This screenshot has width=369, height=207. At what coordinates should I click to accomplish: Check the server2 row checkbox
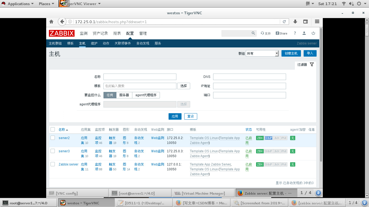tap(53, 138)
